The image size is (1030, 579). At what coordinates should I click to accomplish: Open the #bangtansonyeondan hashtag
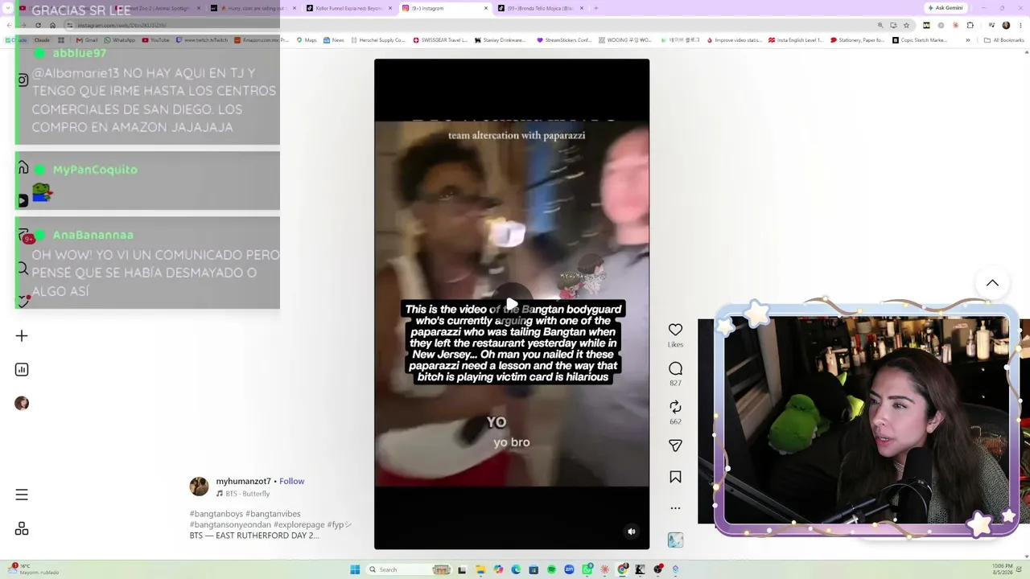[230, 524]
